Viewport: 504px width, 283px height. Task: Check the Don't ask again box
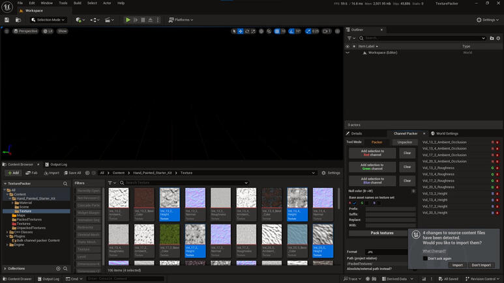[x=425, y=258]
